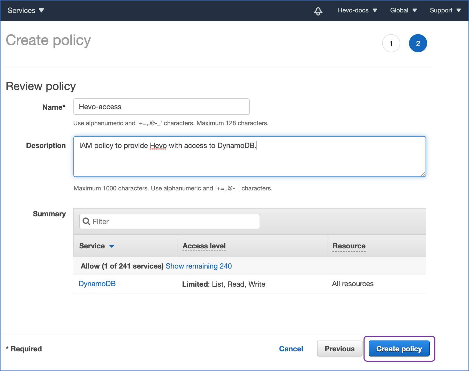
Task: Click the sort arrow next to Service
Action: [x=112, y=247]
